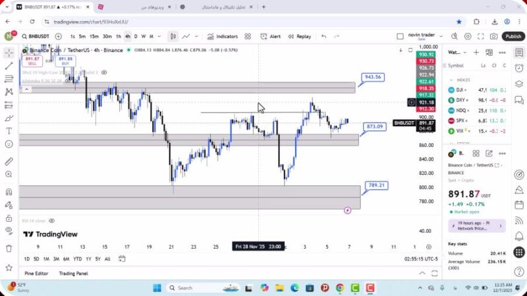Click the camera snapshot icon
The height and width of the screenshot is (296, 527).
pos(495,36)
